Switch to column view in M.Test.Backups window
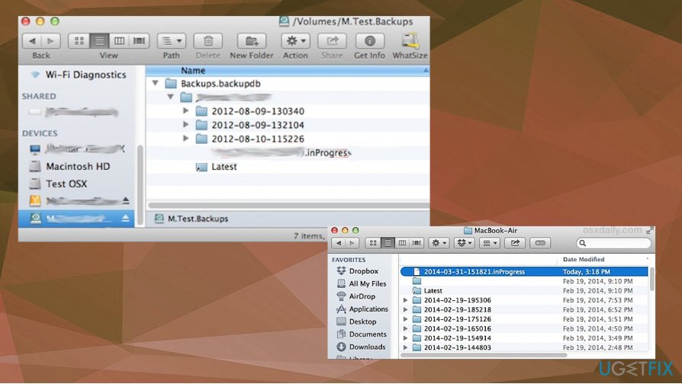Viewport: 682px width, 384px height. (119, 41)
